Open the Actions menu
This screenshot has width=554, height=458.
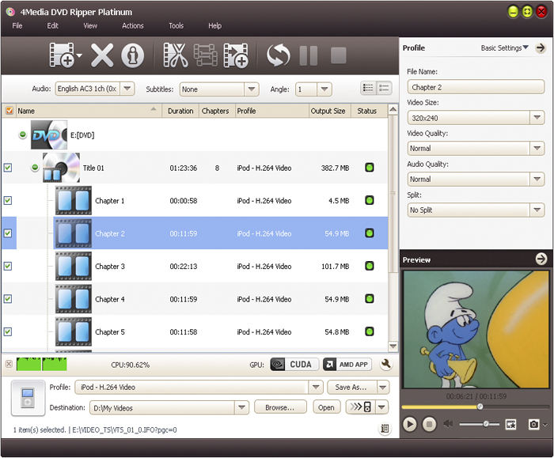coord(133,26)
